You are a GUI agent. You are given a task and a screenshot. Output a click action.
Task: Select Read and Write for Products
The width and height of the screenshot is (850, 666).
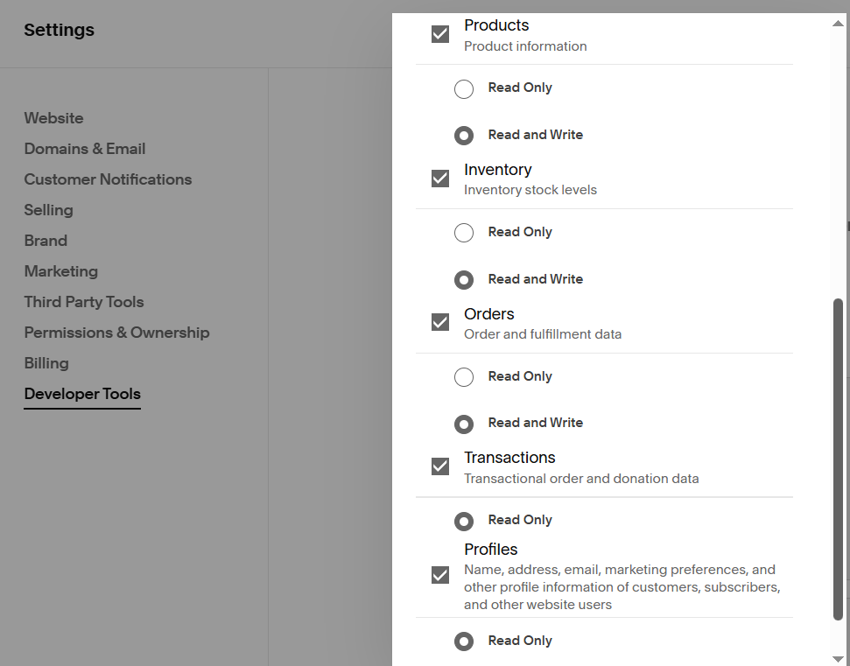pyautogui.click(x=464, y=136)
